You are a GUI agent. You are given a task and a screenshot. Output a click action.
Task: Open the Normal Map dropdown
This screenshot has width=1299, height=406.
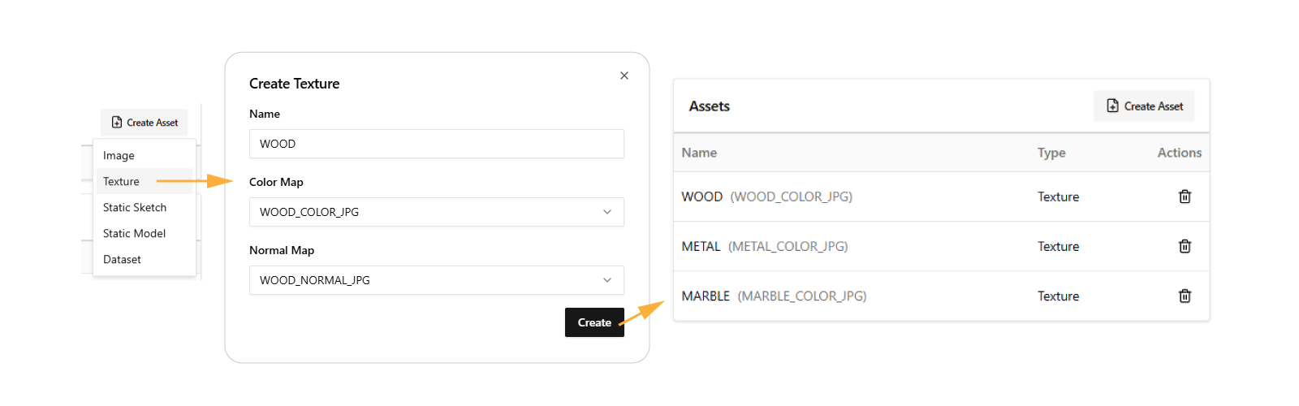(x=436, y=280)
